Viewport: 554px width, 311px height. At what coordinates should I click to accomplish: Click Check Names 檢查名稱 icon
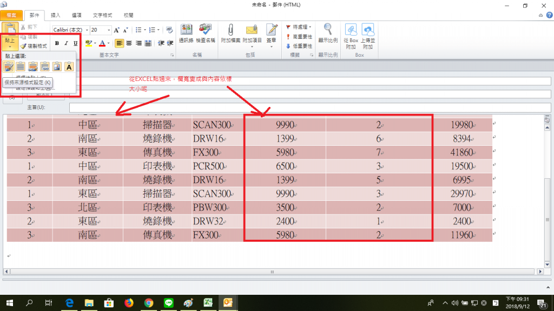(x=205, y=33)
